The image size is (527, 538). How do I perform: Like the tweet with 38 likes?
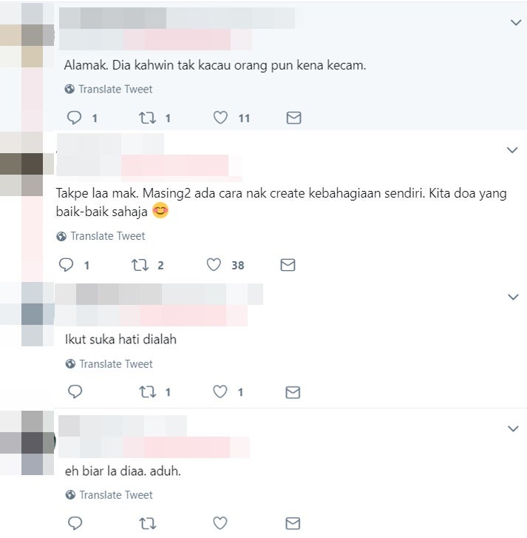[214, 265]
